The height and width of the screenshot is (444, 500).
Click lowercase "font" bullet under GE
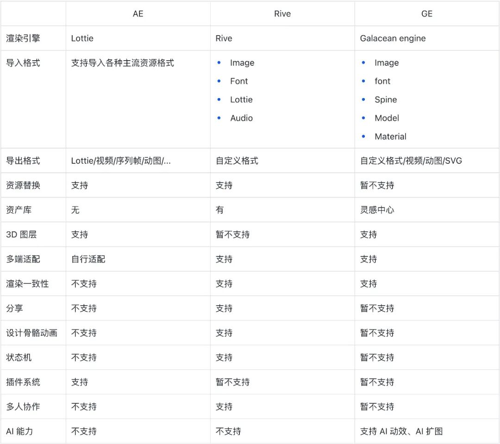click(382, 81)
